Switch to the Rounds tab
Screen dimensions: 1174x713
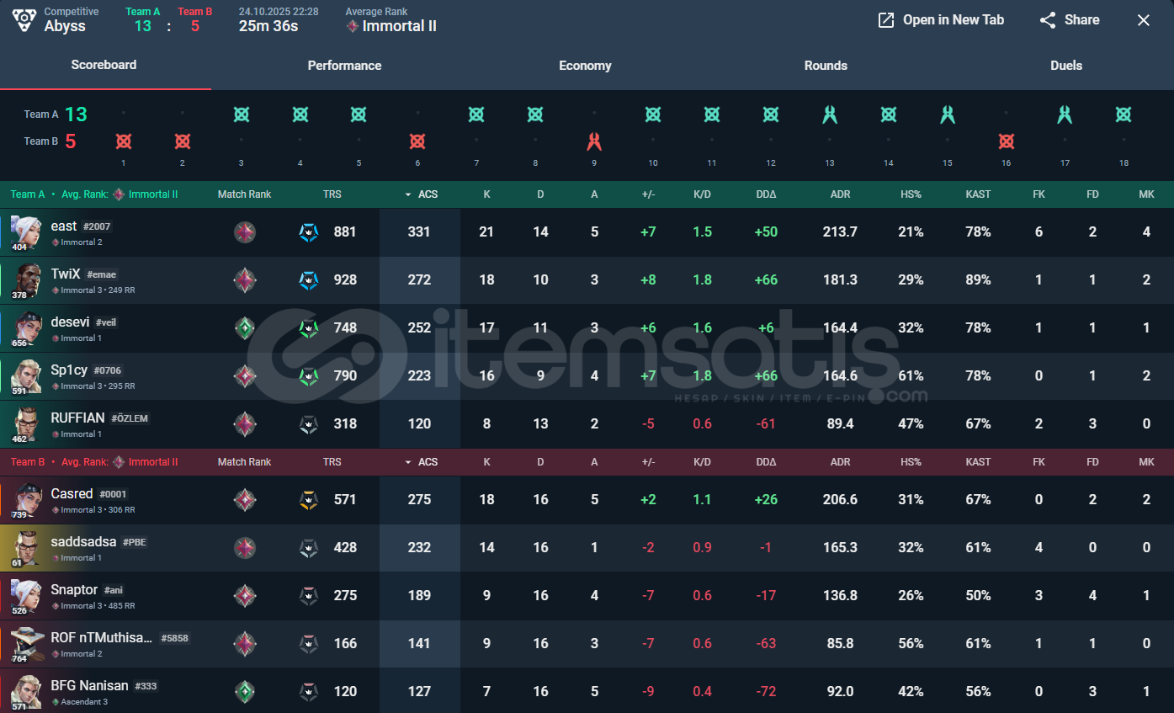point(826,65)
